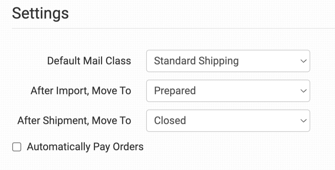The image size is (335, 170).
Task: Click the After Shipment dropdown chevron arrow
Action: [303, 121]
